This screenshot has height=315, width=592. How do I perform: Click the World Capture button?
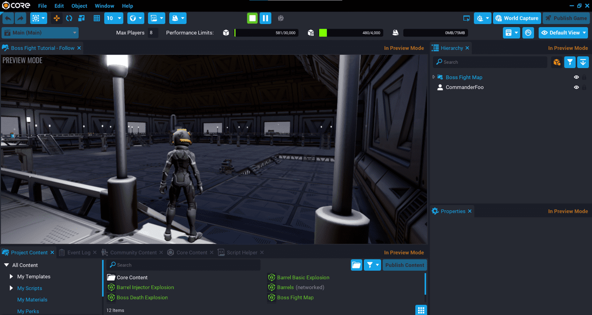[x=517, y=18]
